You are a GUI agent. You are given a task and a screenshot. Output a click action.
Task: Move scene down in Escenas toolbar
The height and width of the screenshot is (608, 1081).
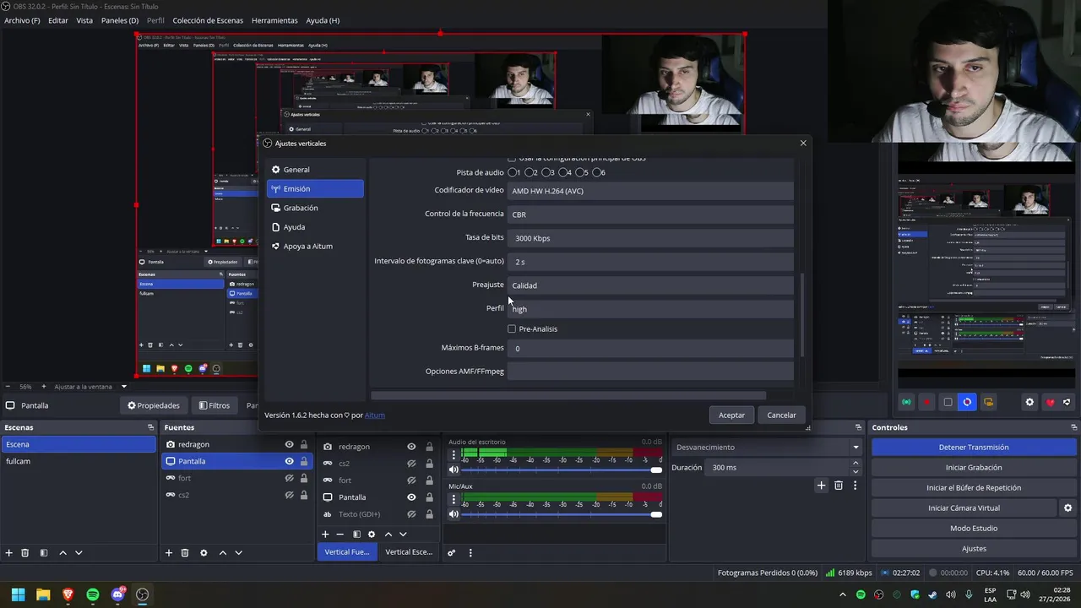[x=79, y=552]
